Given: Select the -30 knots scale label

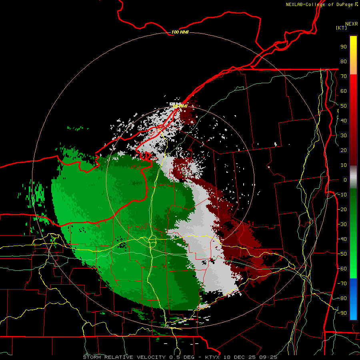Looking at the screenshot, I should click(x=342, y=224).
